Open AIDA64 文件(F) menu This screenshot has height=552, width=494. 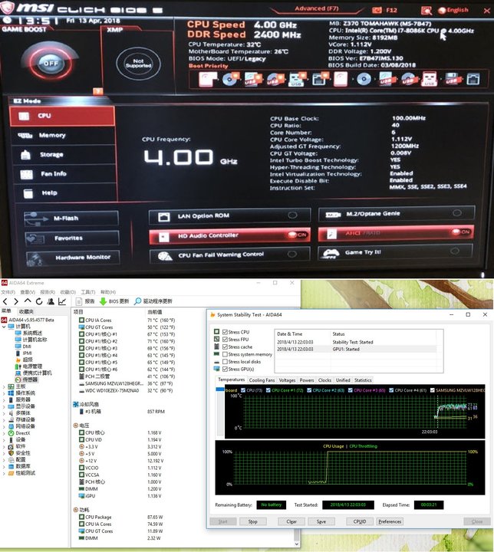coord(8,292)
